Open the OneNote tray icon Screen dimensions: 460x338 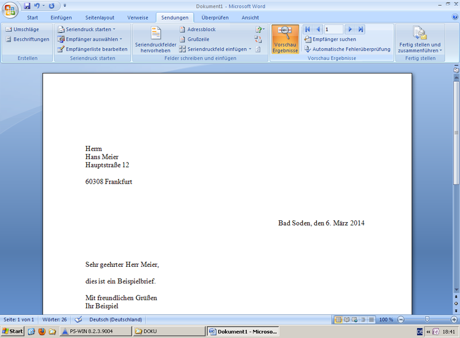436,332
